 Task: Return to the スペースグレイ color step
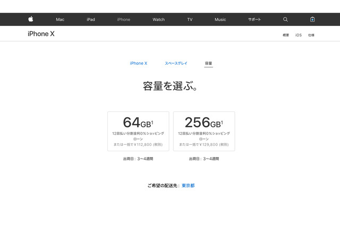pyautogui.click(x=176, y=63)
